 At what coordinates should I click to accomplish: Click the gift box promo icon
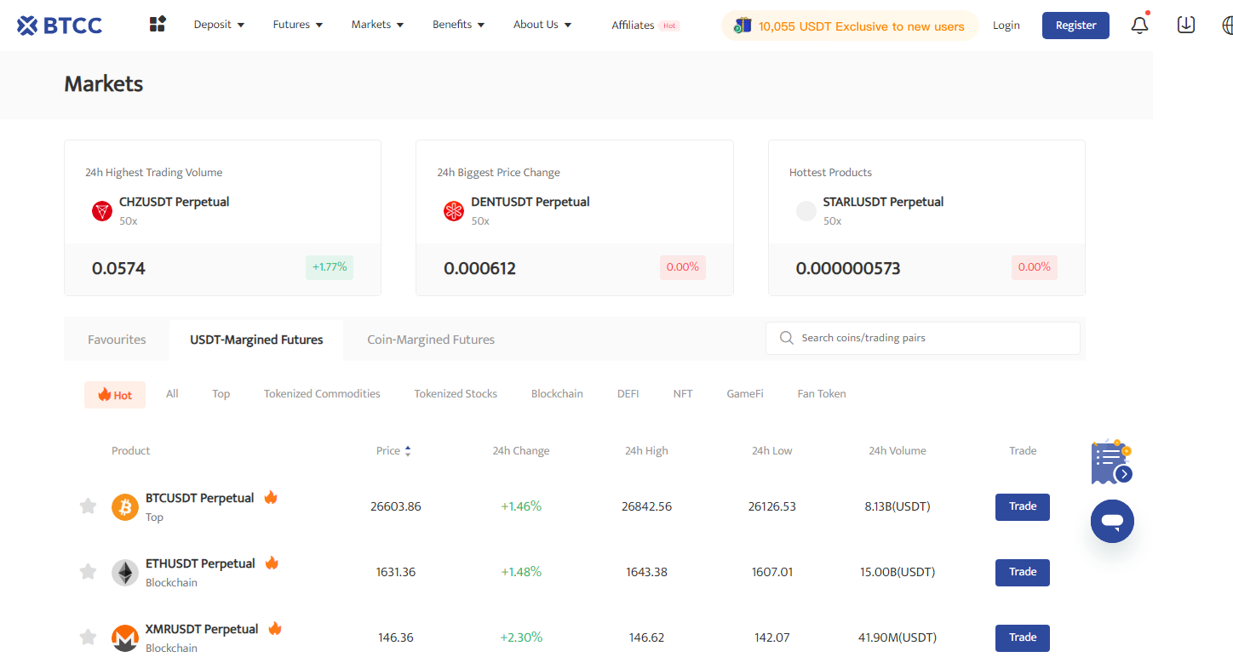743,26
